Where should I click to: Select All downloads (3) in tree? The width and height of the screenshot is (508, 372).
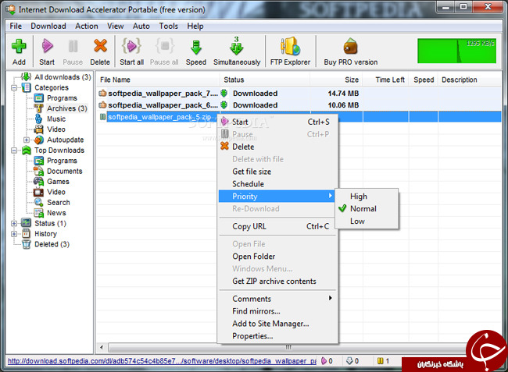pos(63,77)
